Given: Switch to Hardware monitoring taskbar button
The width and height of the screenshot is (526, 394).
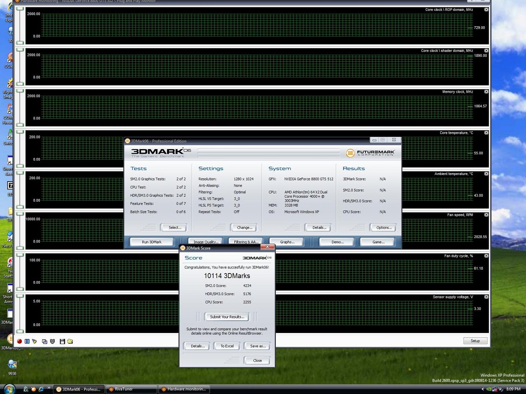Looking at the screenshot, I should tap(184, 389).
